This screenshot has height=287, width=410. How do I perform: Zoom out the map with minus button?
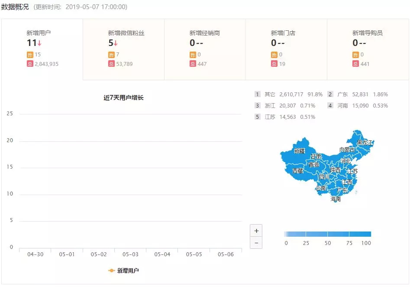pos(256,243)
